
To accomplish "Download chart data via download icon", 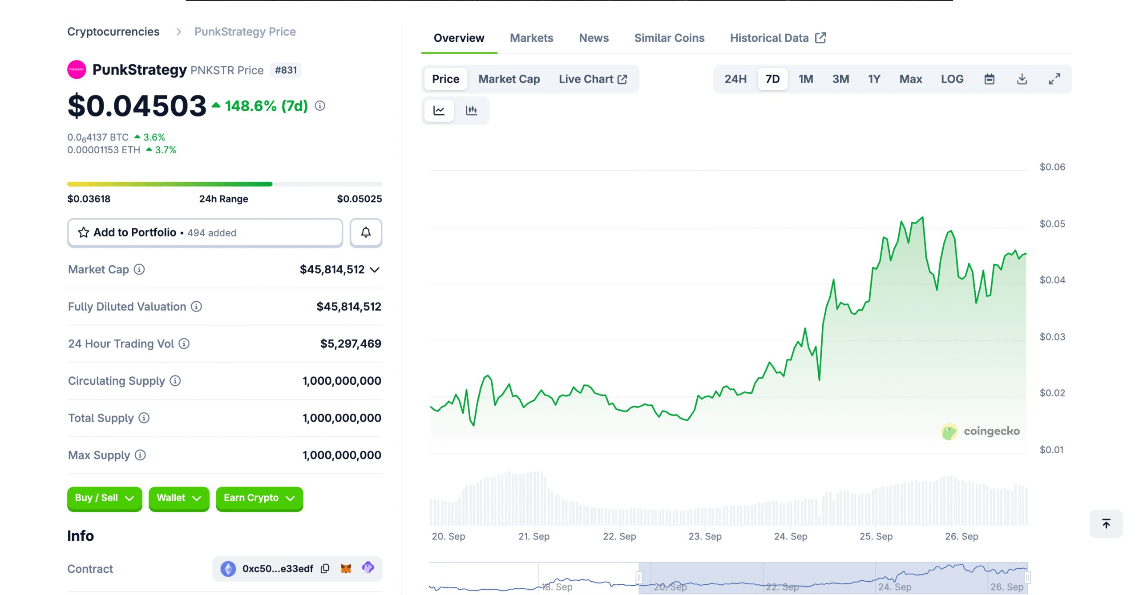I will click(1022, 79).
